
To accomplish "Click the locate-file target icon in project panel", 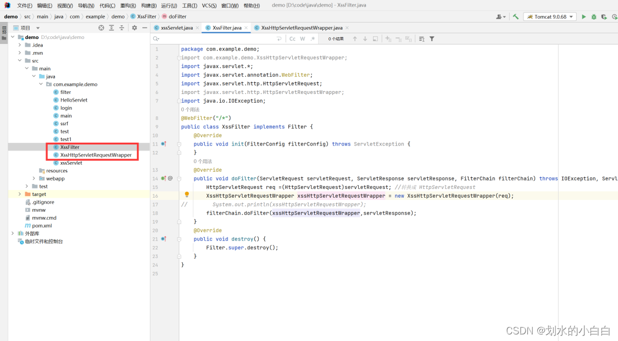I will [x=101, y=27].
